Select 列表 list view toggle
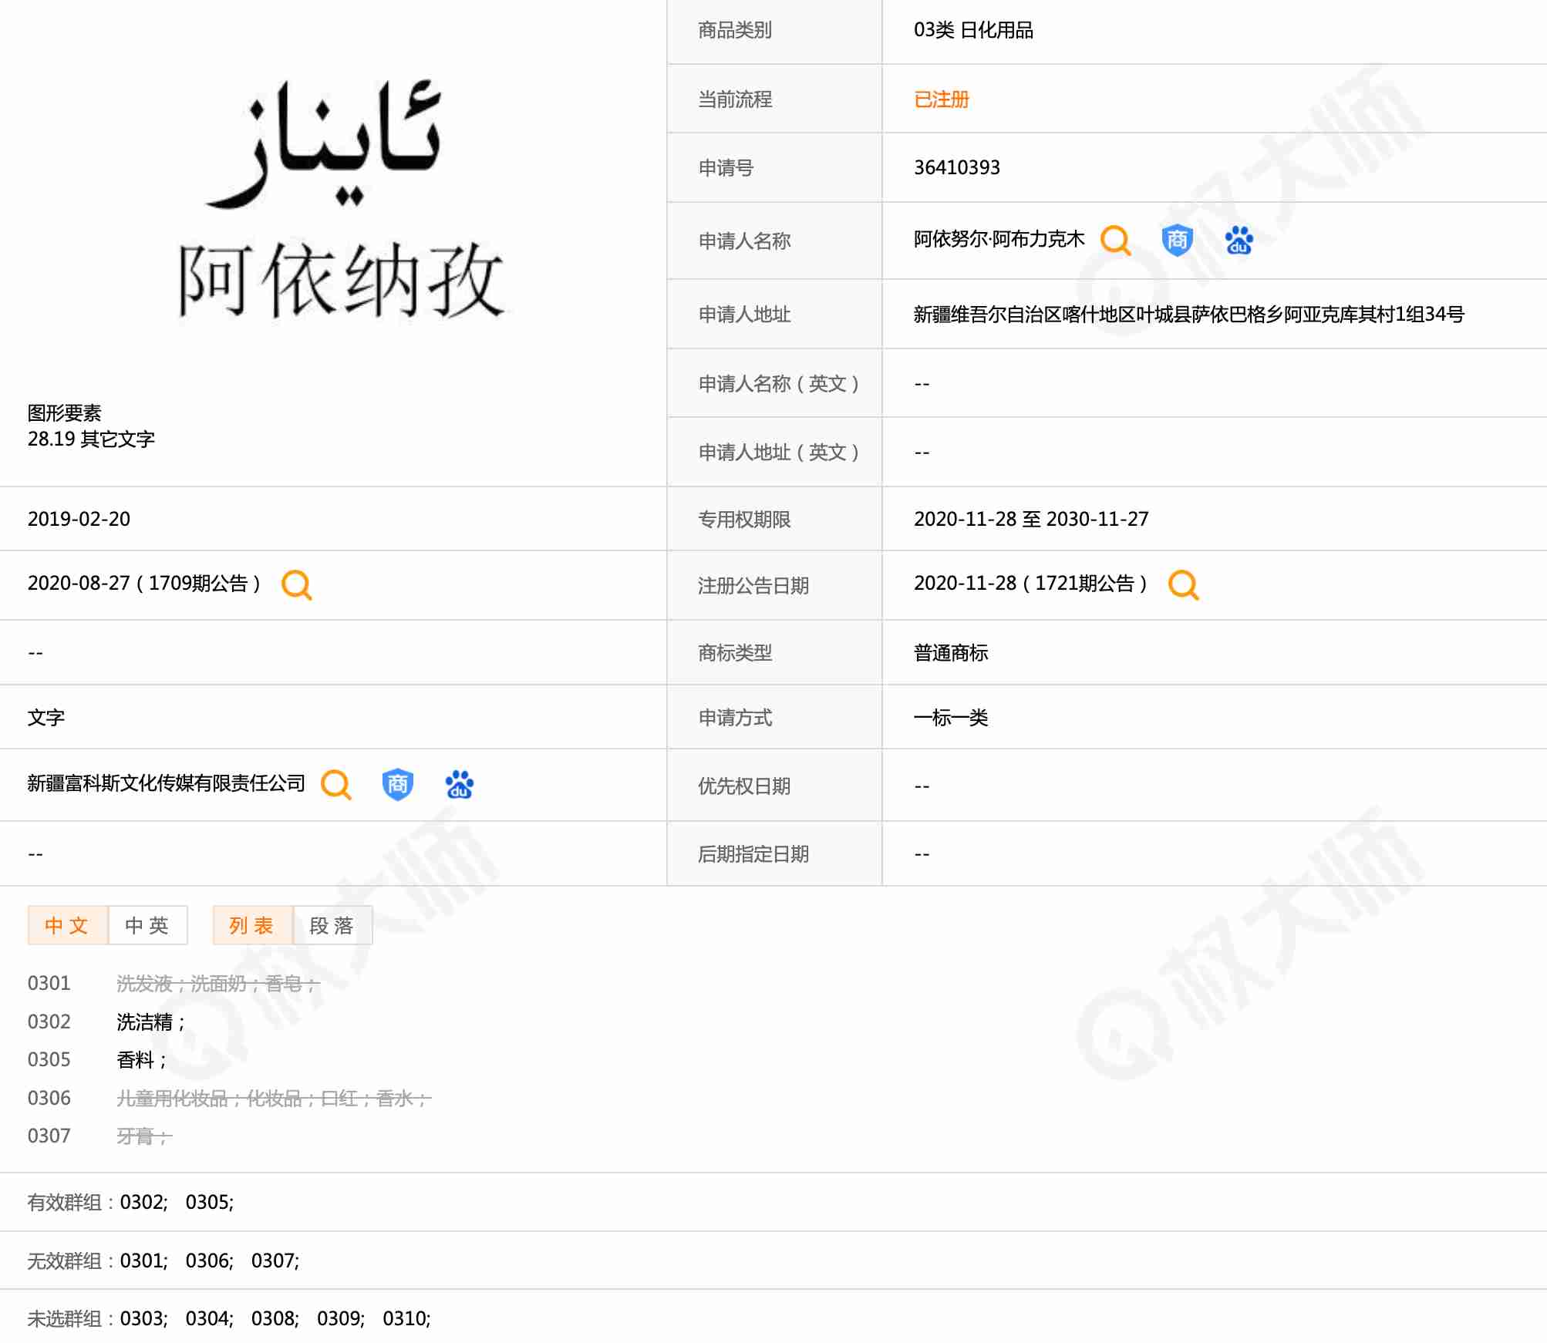This screenshot has width=1547, height=1343. pos(252,925)
